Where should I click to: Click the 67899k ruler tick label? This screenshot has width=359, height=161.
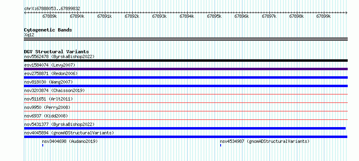click(x=324, y=16)
